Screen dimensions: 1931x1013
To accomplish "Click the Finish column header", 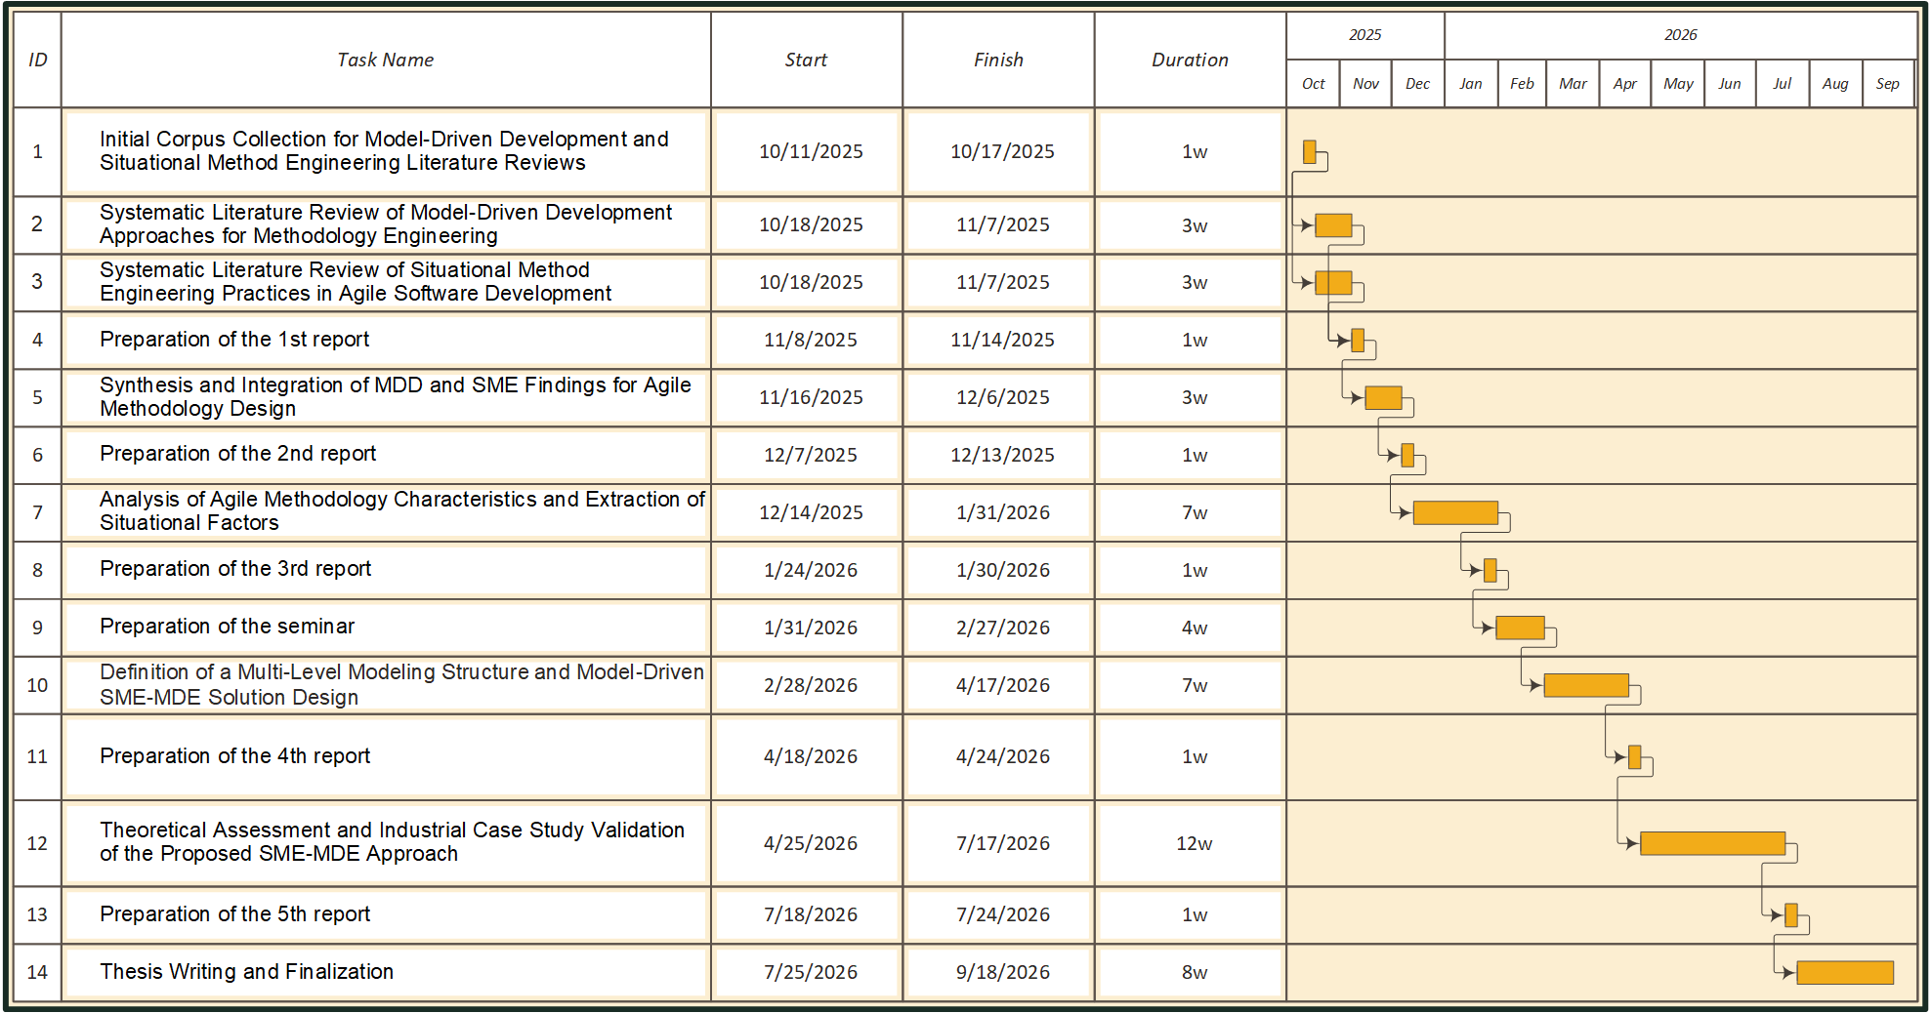I will click(998, 60).
